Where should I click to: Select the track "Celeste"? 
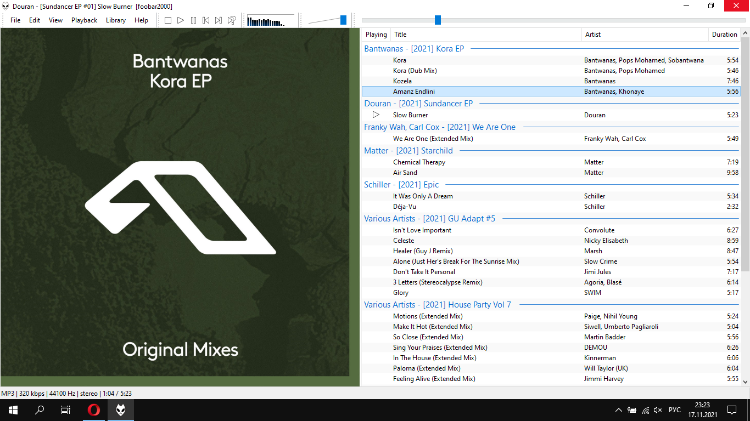click(551, 241)
